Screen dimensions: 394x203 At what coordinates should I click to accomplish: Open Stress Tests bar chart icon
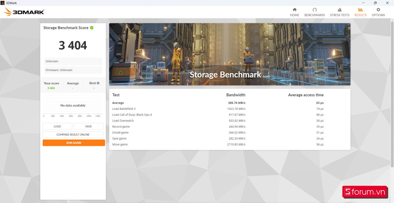339,10
